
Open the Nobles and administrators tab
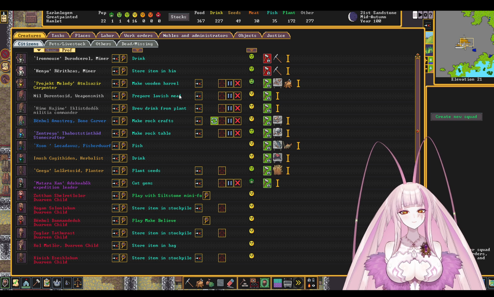[x=195, y=35]
